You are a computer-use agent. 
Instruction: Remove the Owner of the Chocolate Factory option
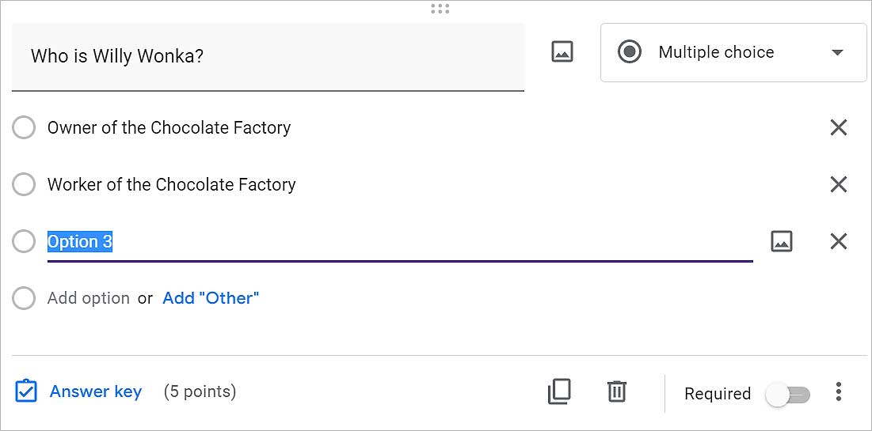click(x=838, y=128)
